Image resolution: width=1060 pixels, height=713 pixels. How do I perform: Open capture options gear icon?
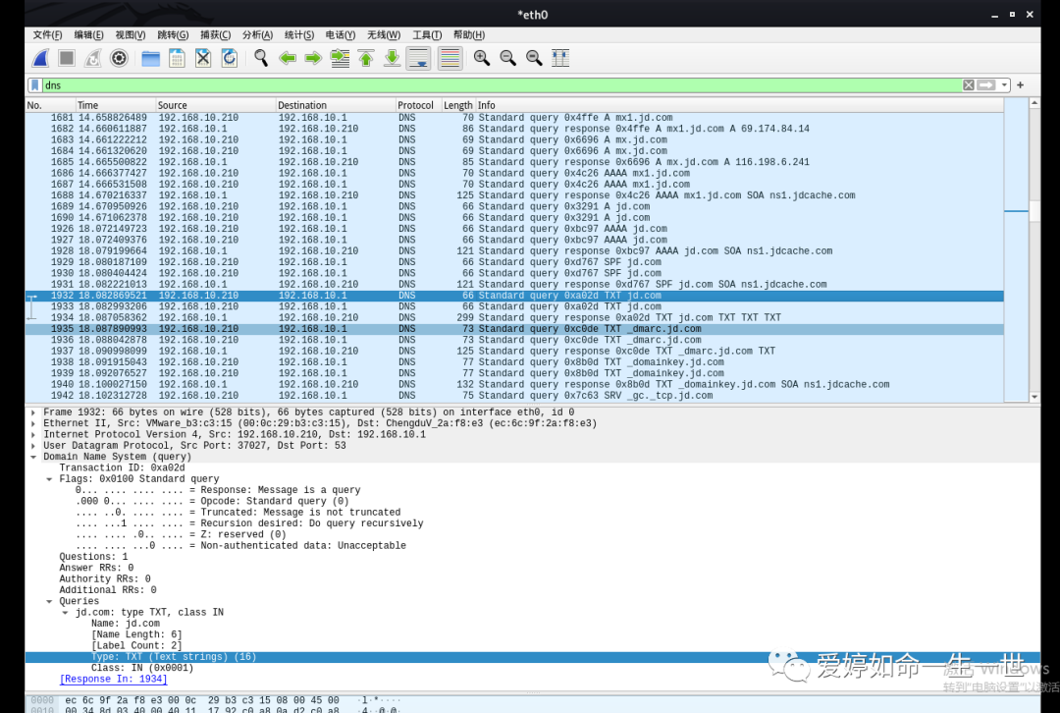(x=119, y=58)
